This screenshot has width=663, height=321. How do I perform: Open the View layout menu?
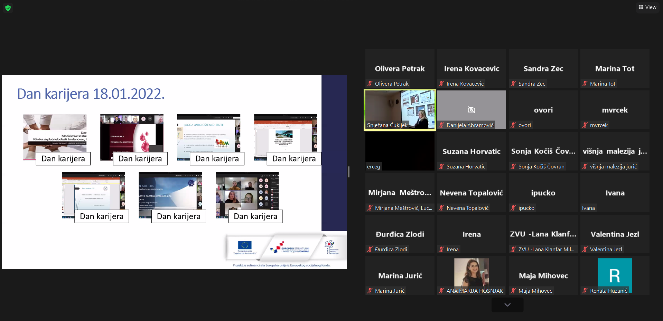647,7
